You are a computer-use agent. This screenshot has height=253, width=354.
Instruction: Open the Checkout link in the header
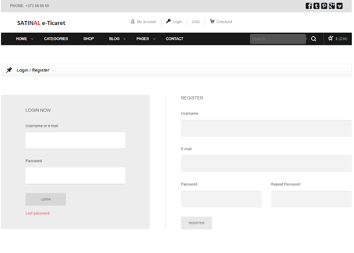221,22
